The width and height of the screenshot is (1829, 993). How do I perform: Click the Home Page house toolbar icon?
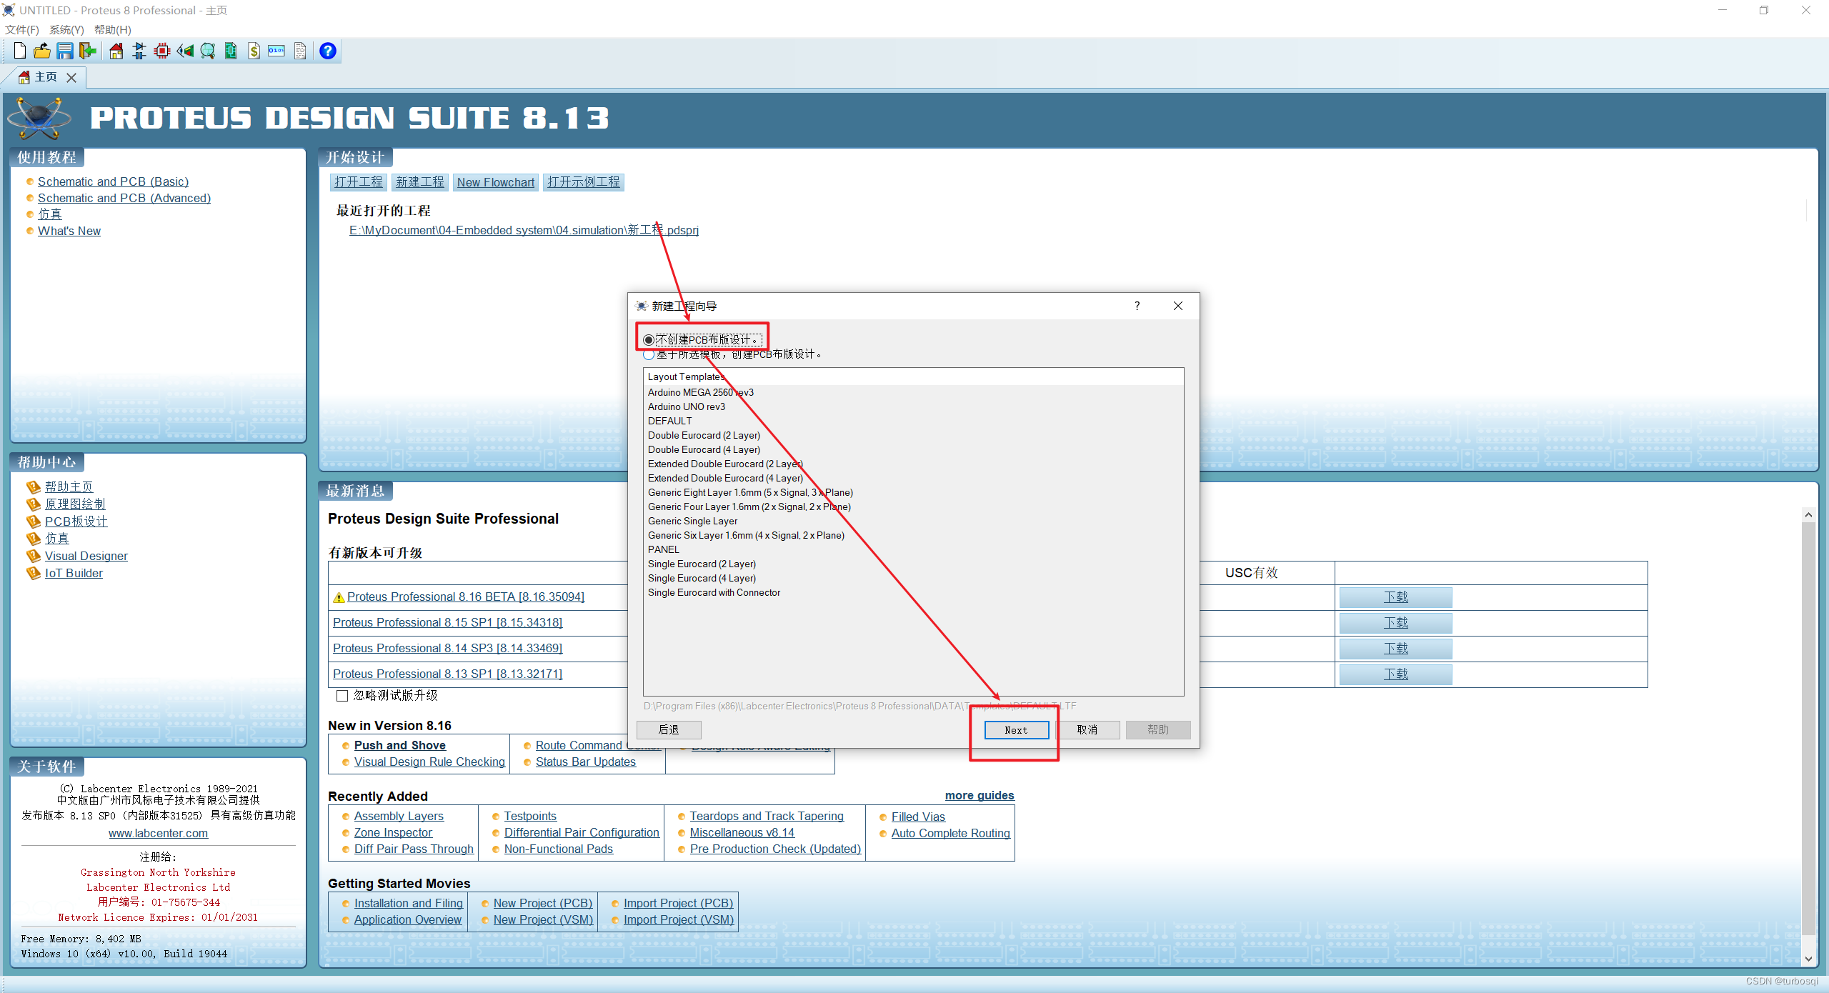coord(116,51)
